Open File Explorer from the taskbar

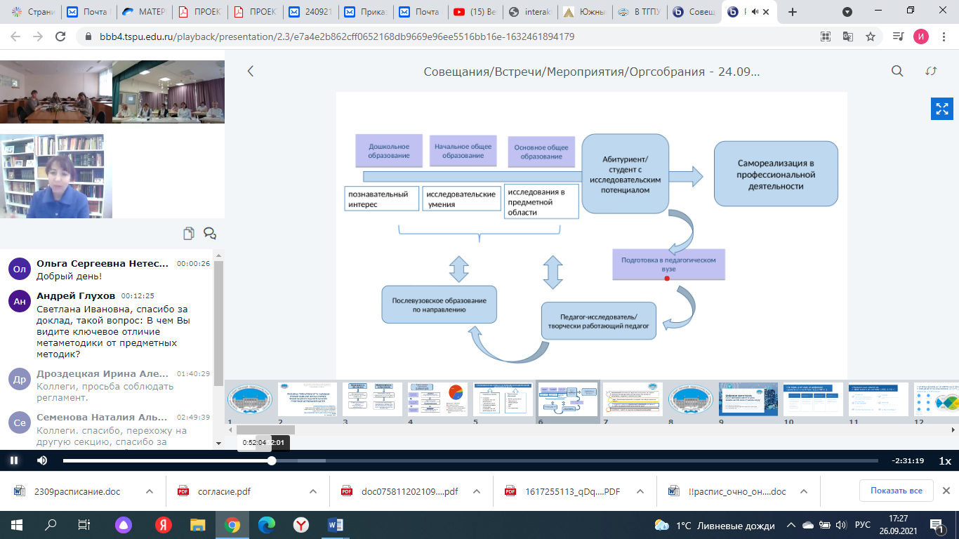(x=197, y=525)
